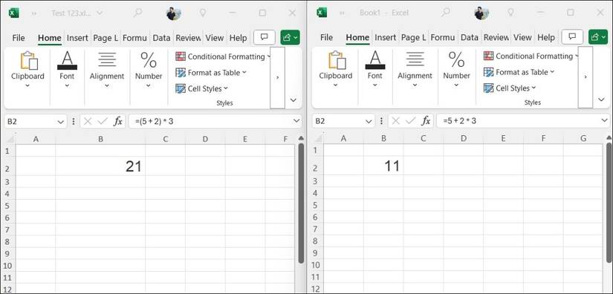Open File tab in Book1 window
This screenshot has height=294, width=613.
pos(326,38)
